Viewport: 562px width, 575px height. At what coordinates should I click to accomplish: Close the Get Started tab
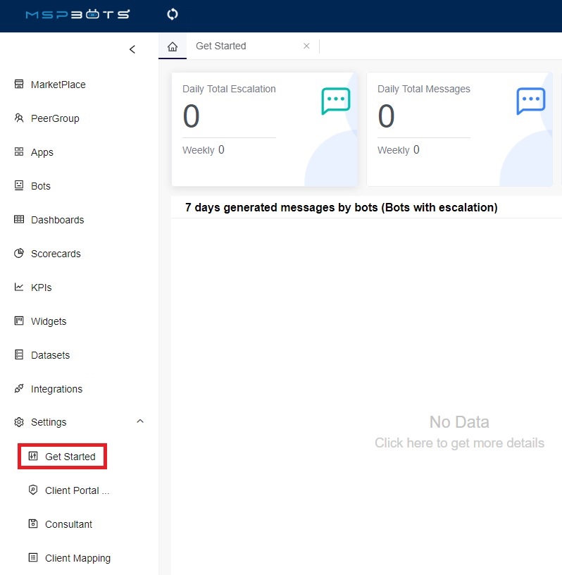pos(306,47)
